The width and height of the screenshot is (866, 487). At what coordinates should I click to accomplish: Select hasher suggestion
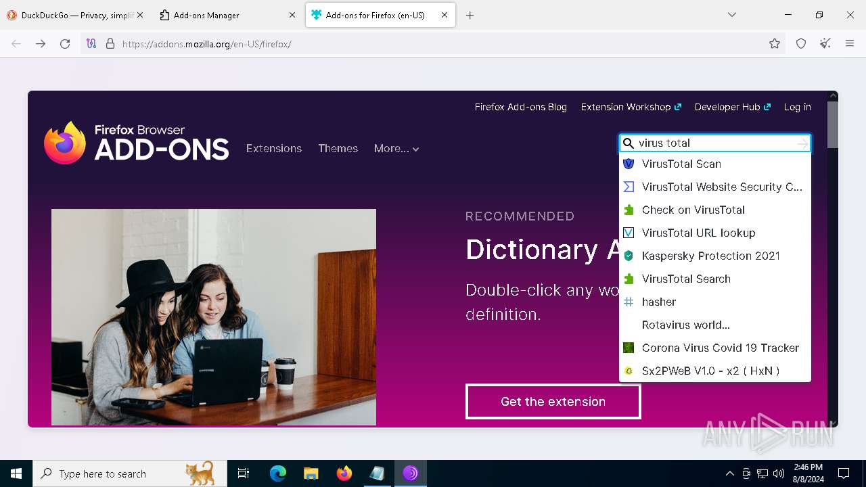click(715, 302)
